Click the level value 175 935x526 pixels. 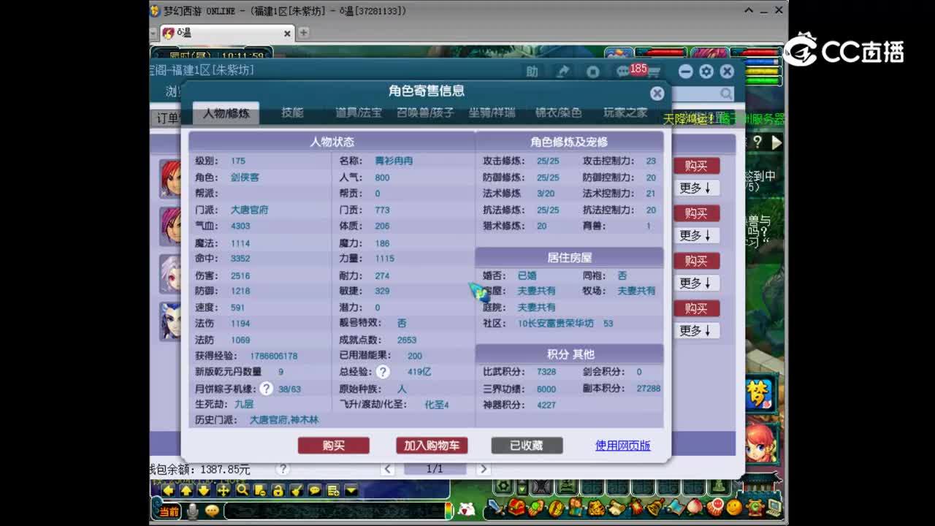[238, 161]
